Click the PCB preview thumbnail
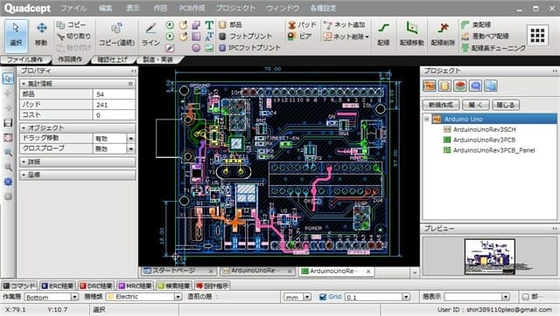 tap(490, 257)
